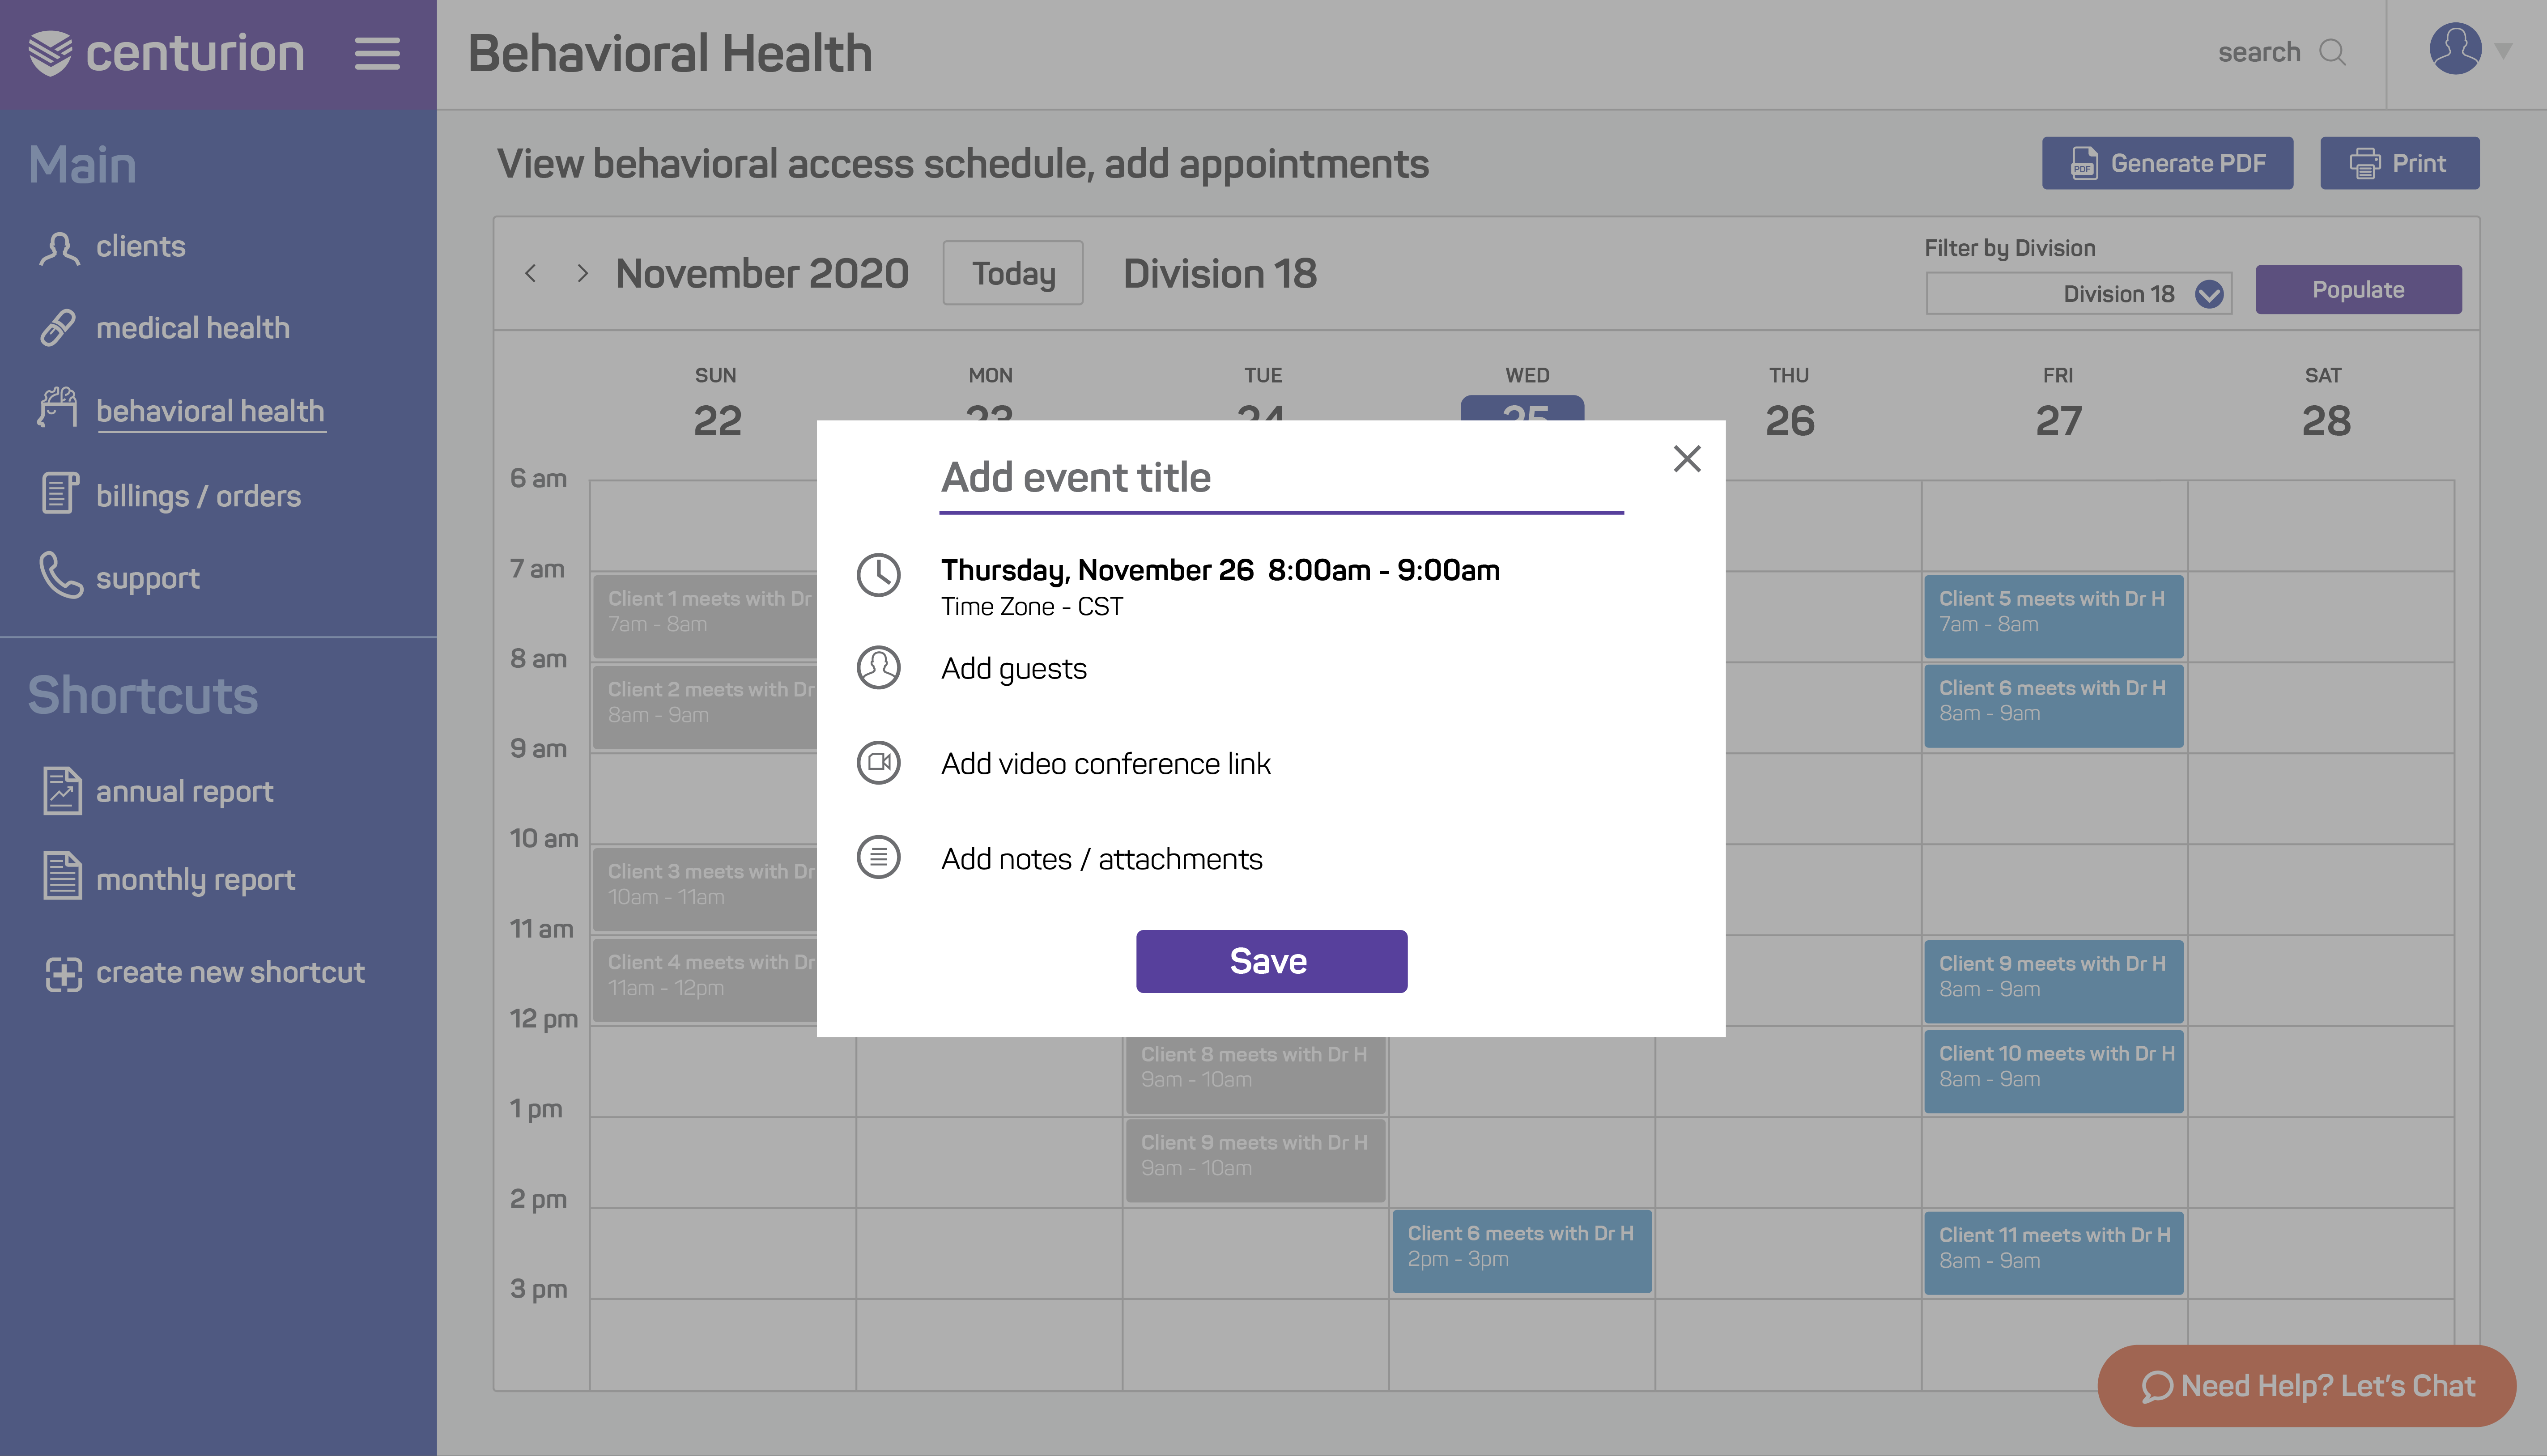Click the create new shortcut plus icon
2547x1456 pixels.
click(x=63, y=973)
